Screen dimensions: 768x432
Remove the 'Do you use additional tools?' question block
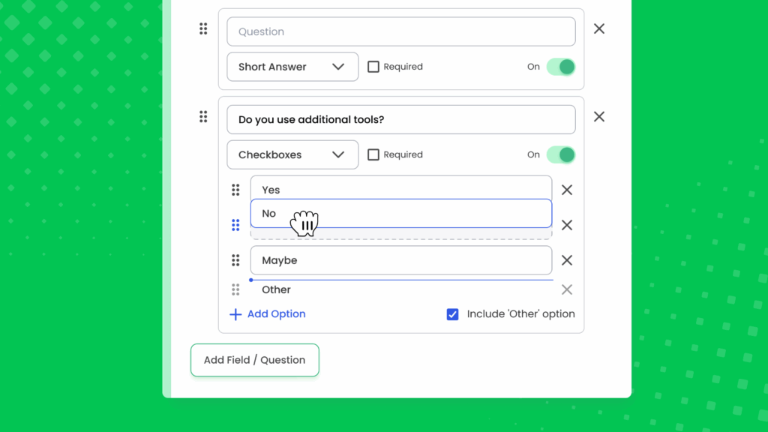tap(598, 116)
